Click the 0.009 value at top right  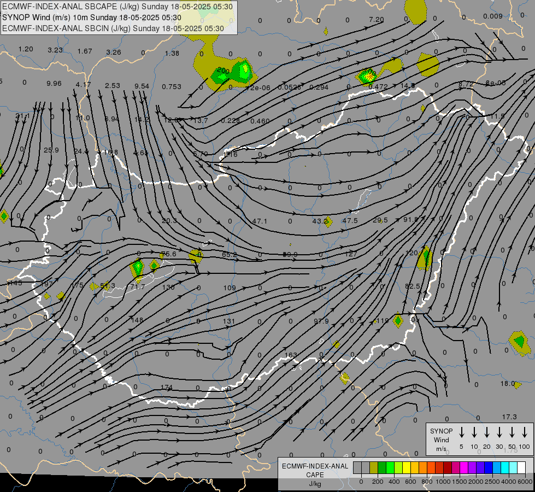coord(493,16)
